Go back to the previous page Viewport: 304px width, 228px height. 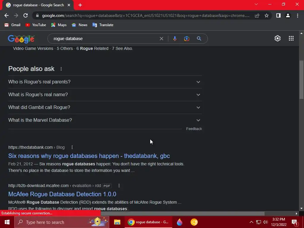[x=7, y=15]
